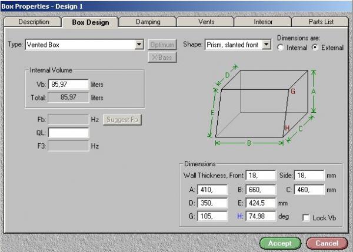353x252 pixels.
Task: Focus the angle H input field
Action: pyautogui.click(x=259, y=216)
